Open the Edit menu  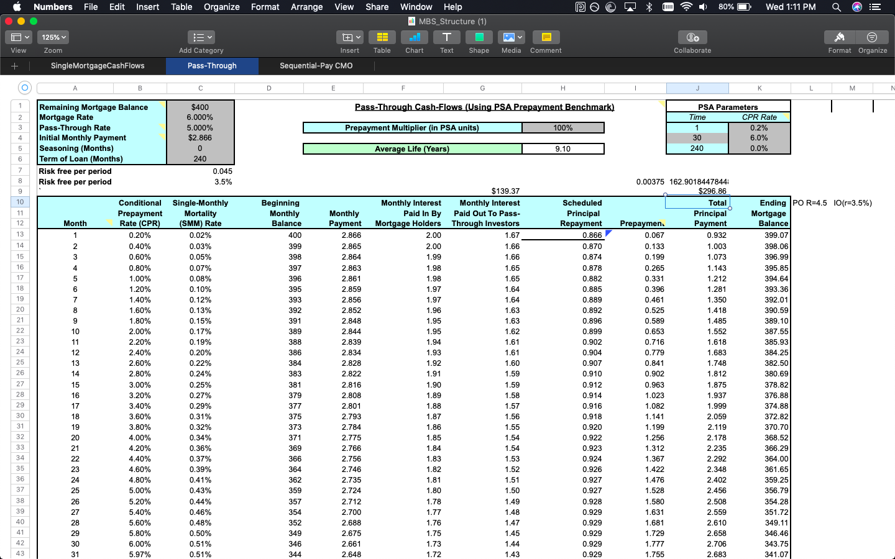[117, 7]
